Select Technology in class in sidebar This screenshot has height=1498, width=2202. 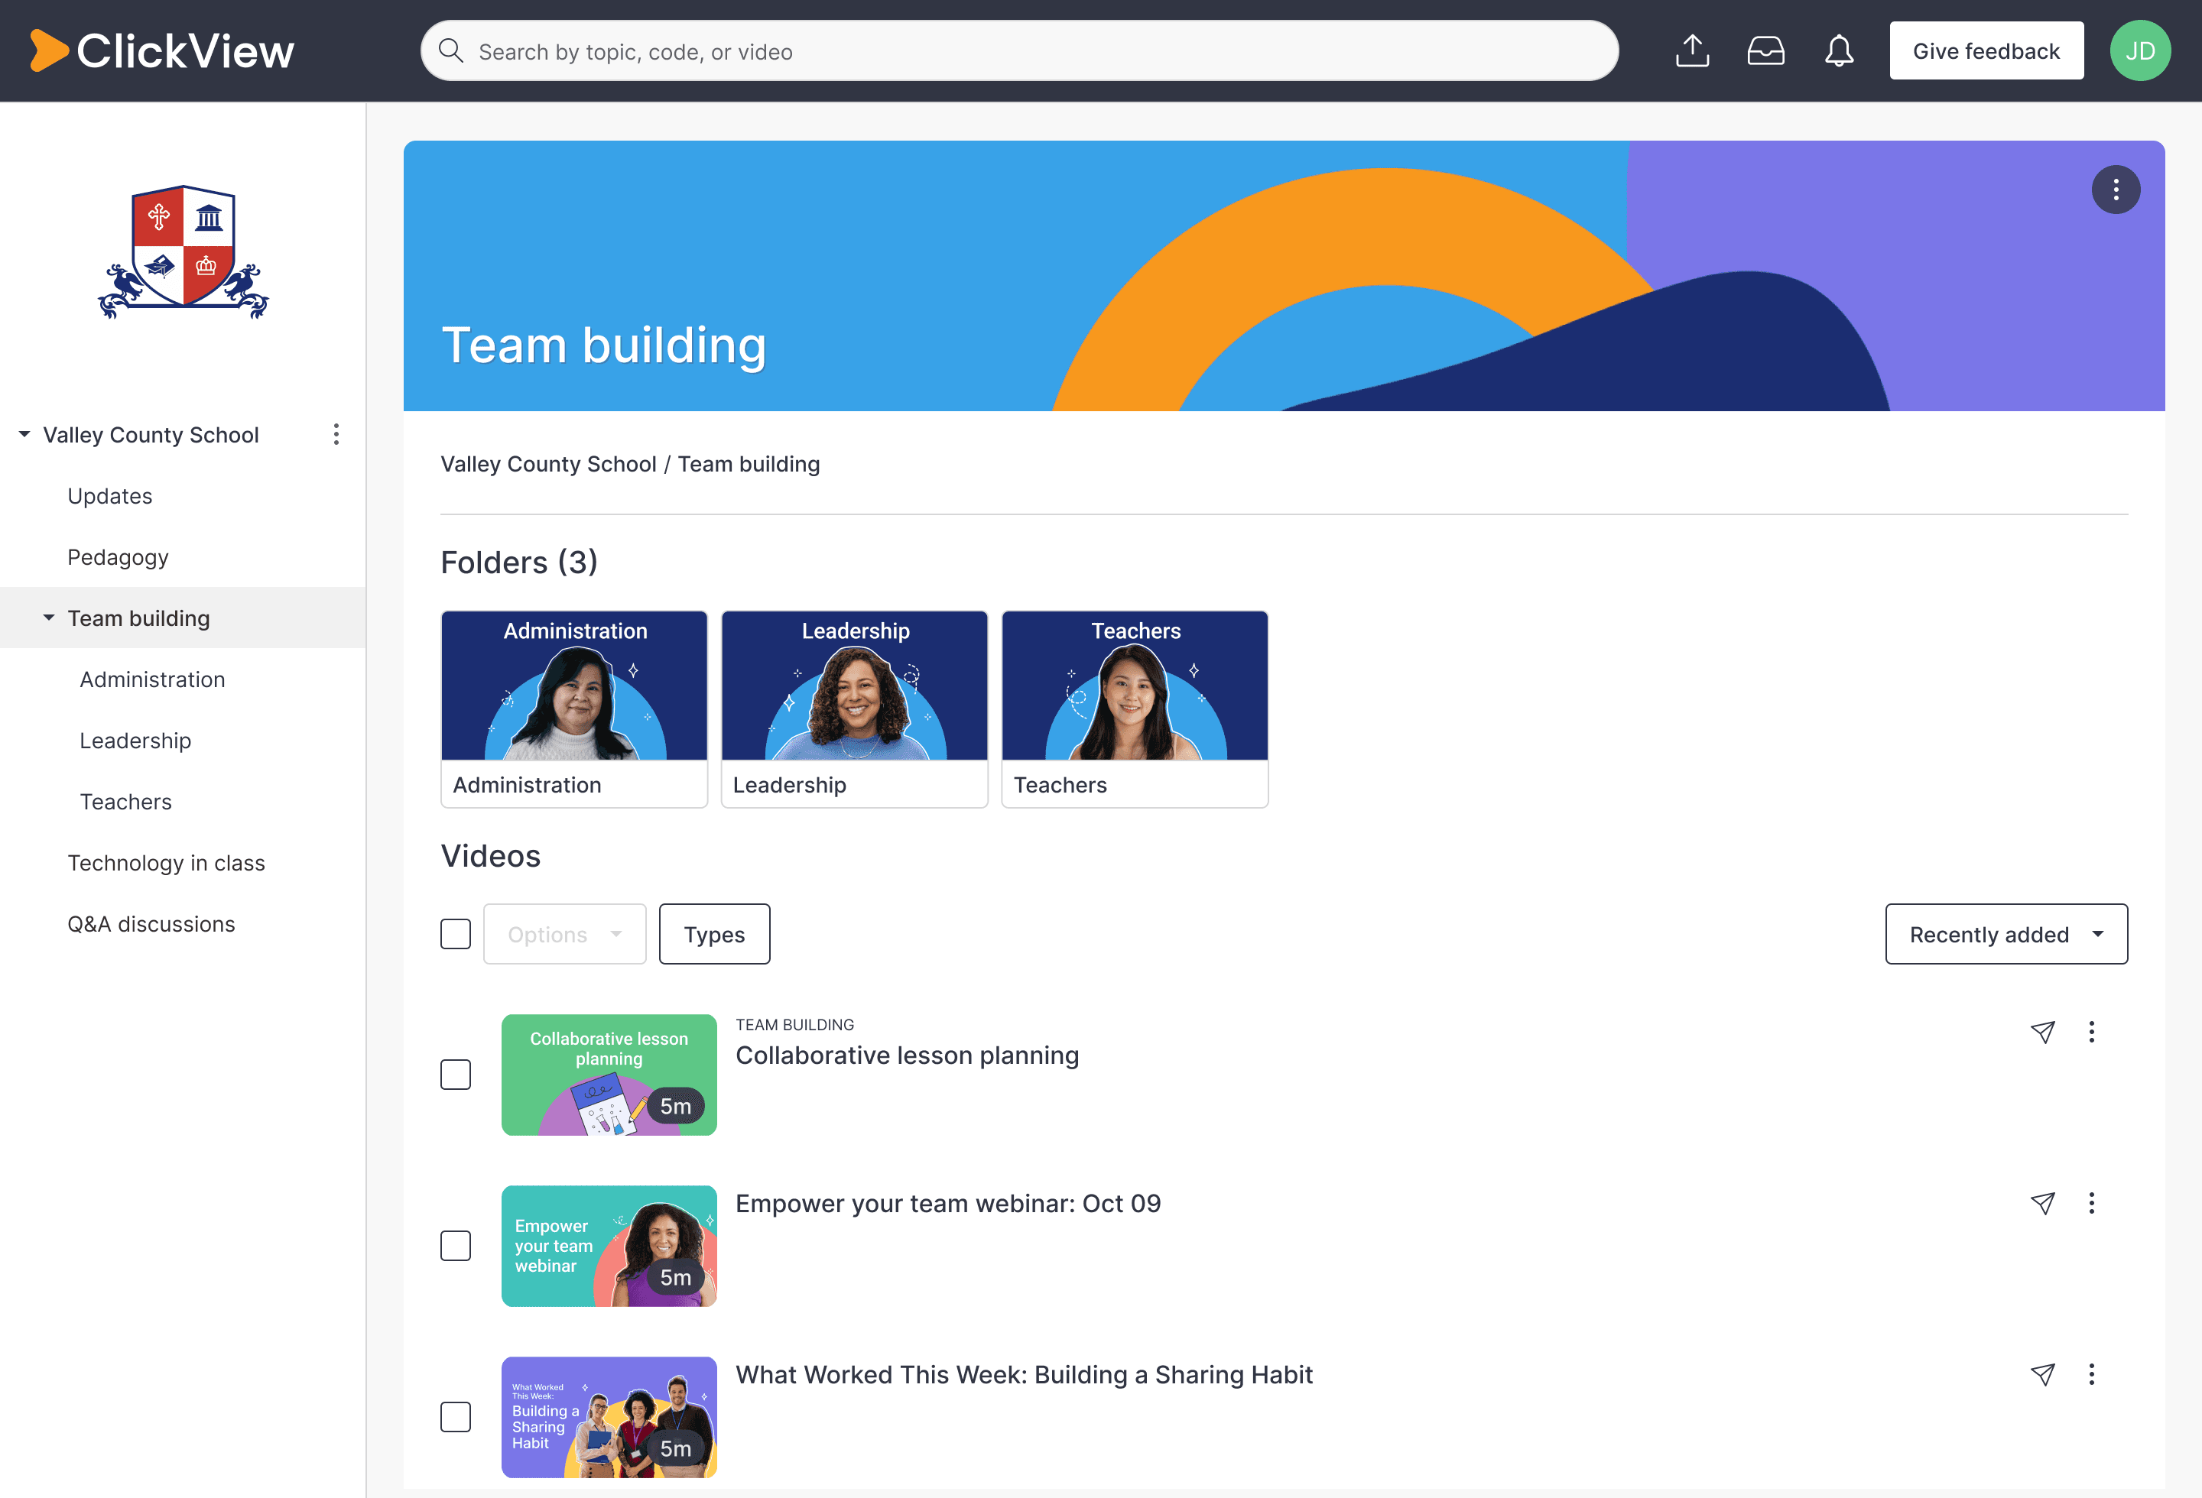click(166, 864)
